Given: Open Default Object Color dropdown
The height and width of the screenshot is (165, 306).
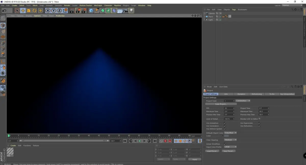Looking at the screenshot, I should (231, 133).
